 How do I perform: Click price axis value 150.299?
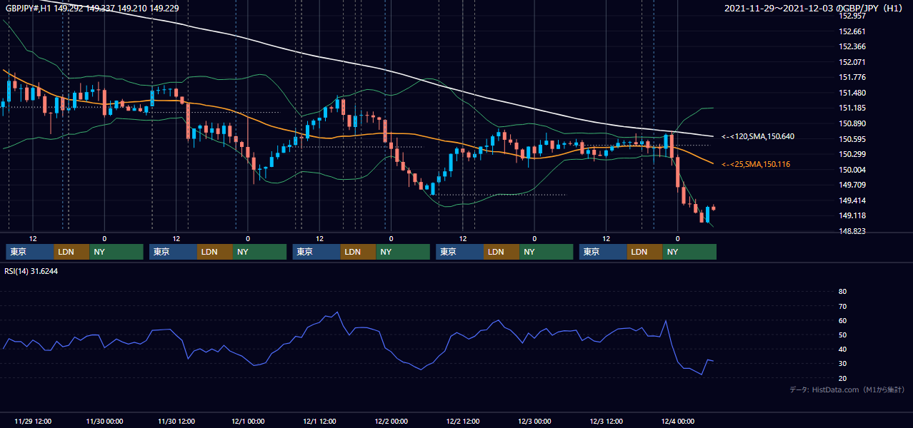[x=852, y=154]
